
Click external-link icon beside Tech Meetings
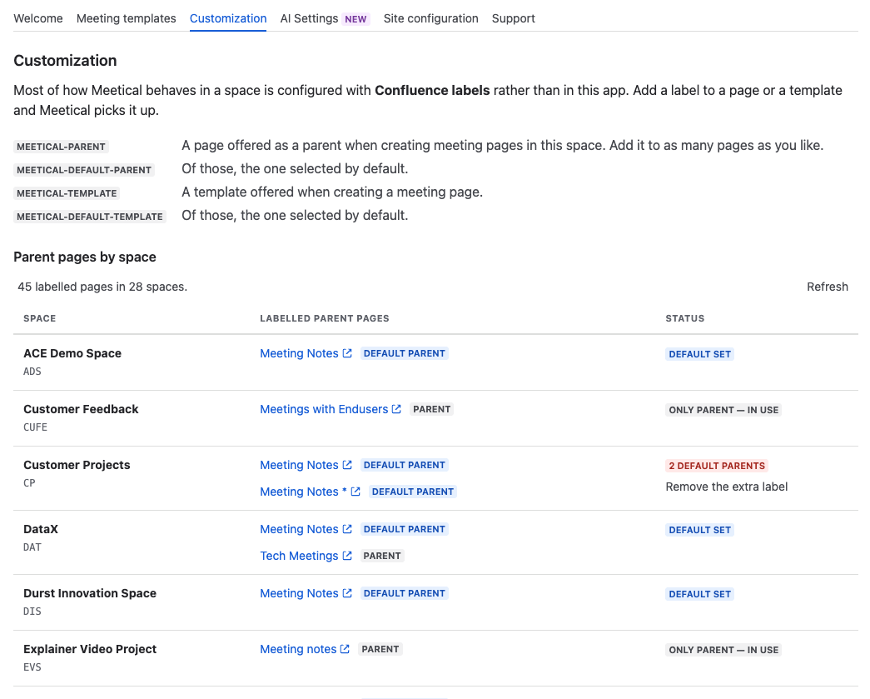(x=347, y=556)
